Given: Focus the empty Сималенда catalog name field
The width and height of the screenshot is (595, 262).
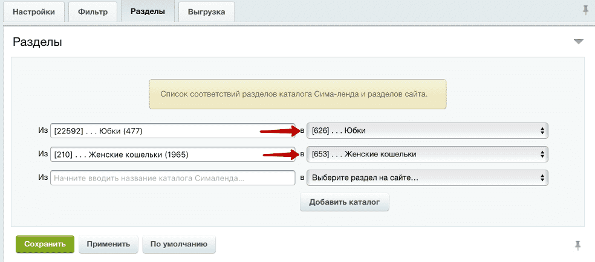Looking at the screenshot, I should tap(172, 177).
